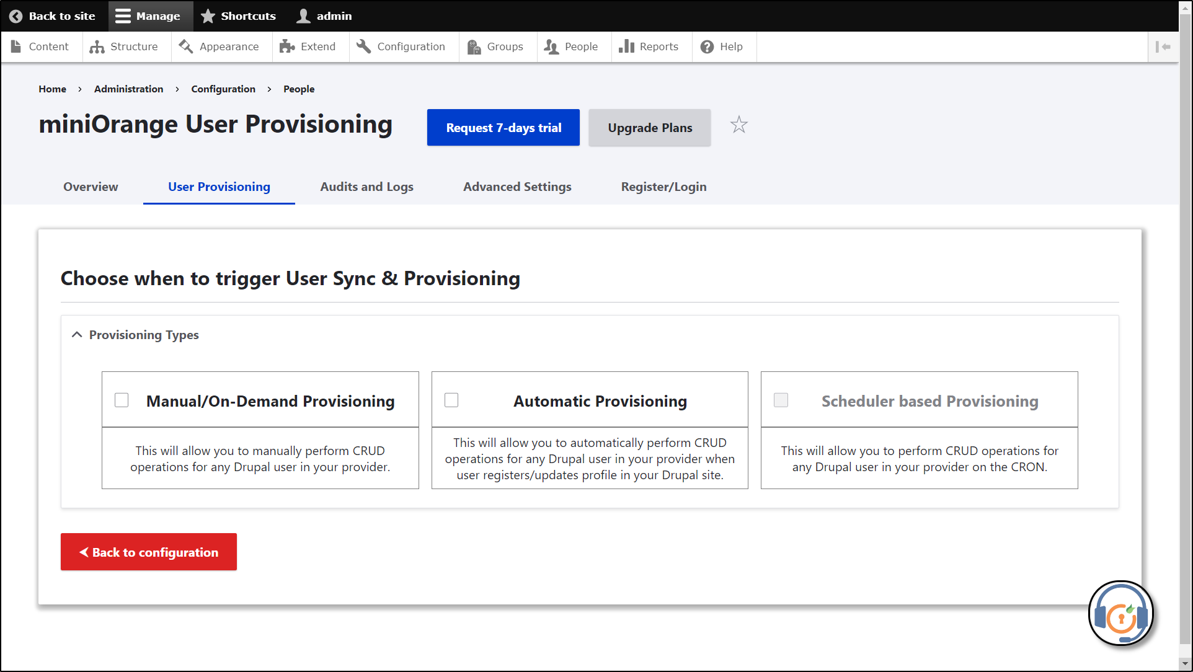Viewport: 1193px width, 672px height.
Task: Follow the Home breadcrumb link
Action: pyautogui.click(x=52, y=89)
